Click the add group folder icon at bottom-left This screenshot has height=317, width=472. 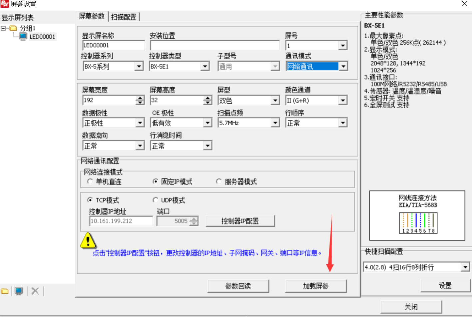pos(5,291)
